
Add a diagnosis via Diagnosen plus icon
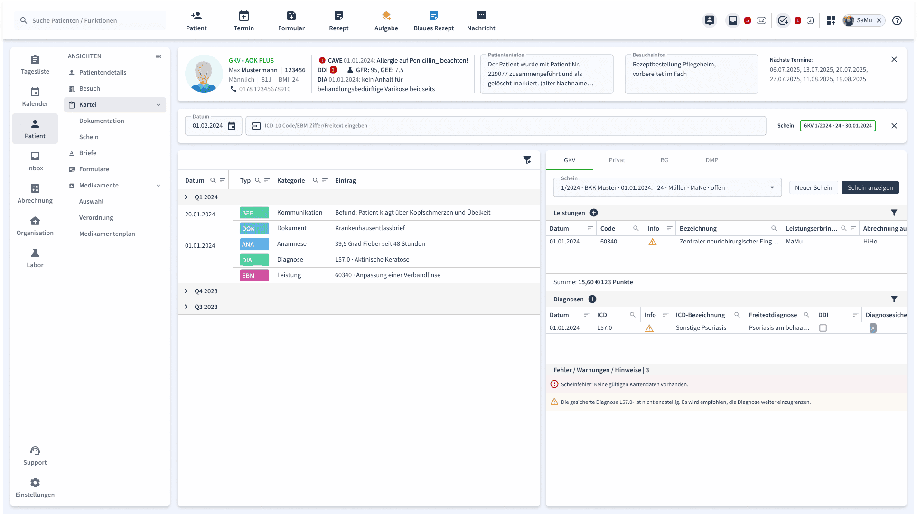pos(592,299)
